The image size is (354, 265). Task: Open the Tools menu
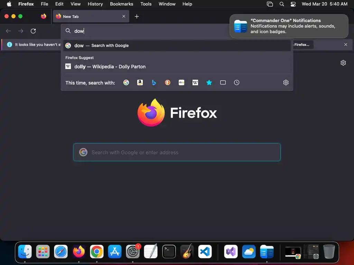(146, 4)
